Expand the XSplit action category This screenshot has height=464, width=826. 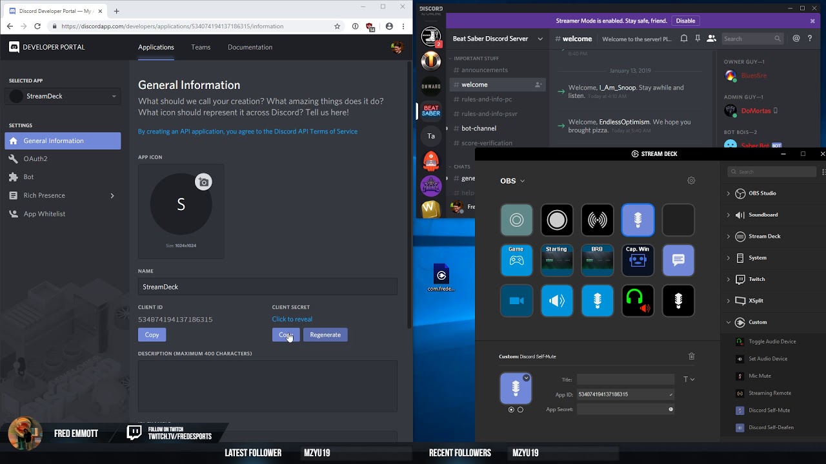729,301
